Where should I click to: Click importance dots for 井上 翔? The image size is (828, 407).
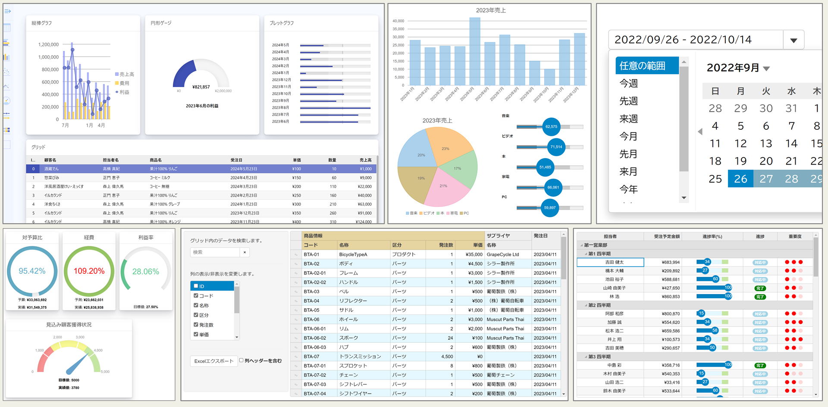click(794, 339)
